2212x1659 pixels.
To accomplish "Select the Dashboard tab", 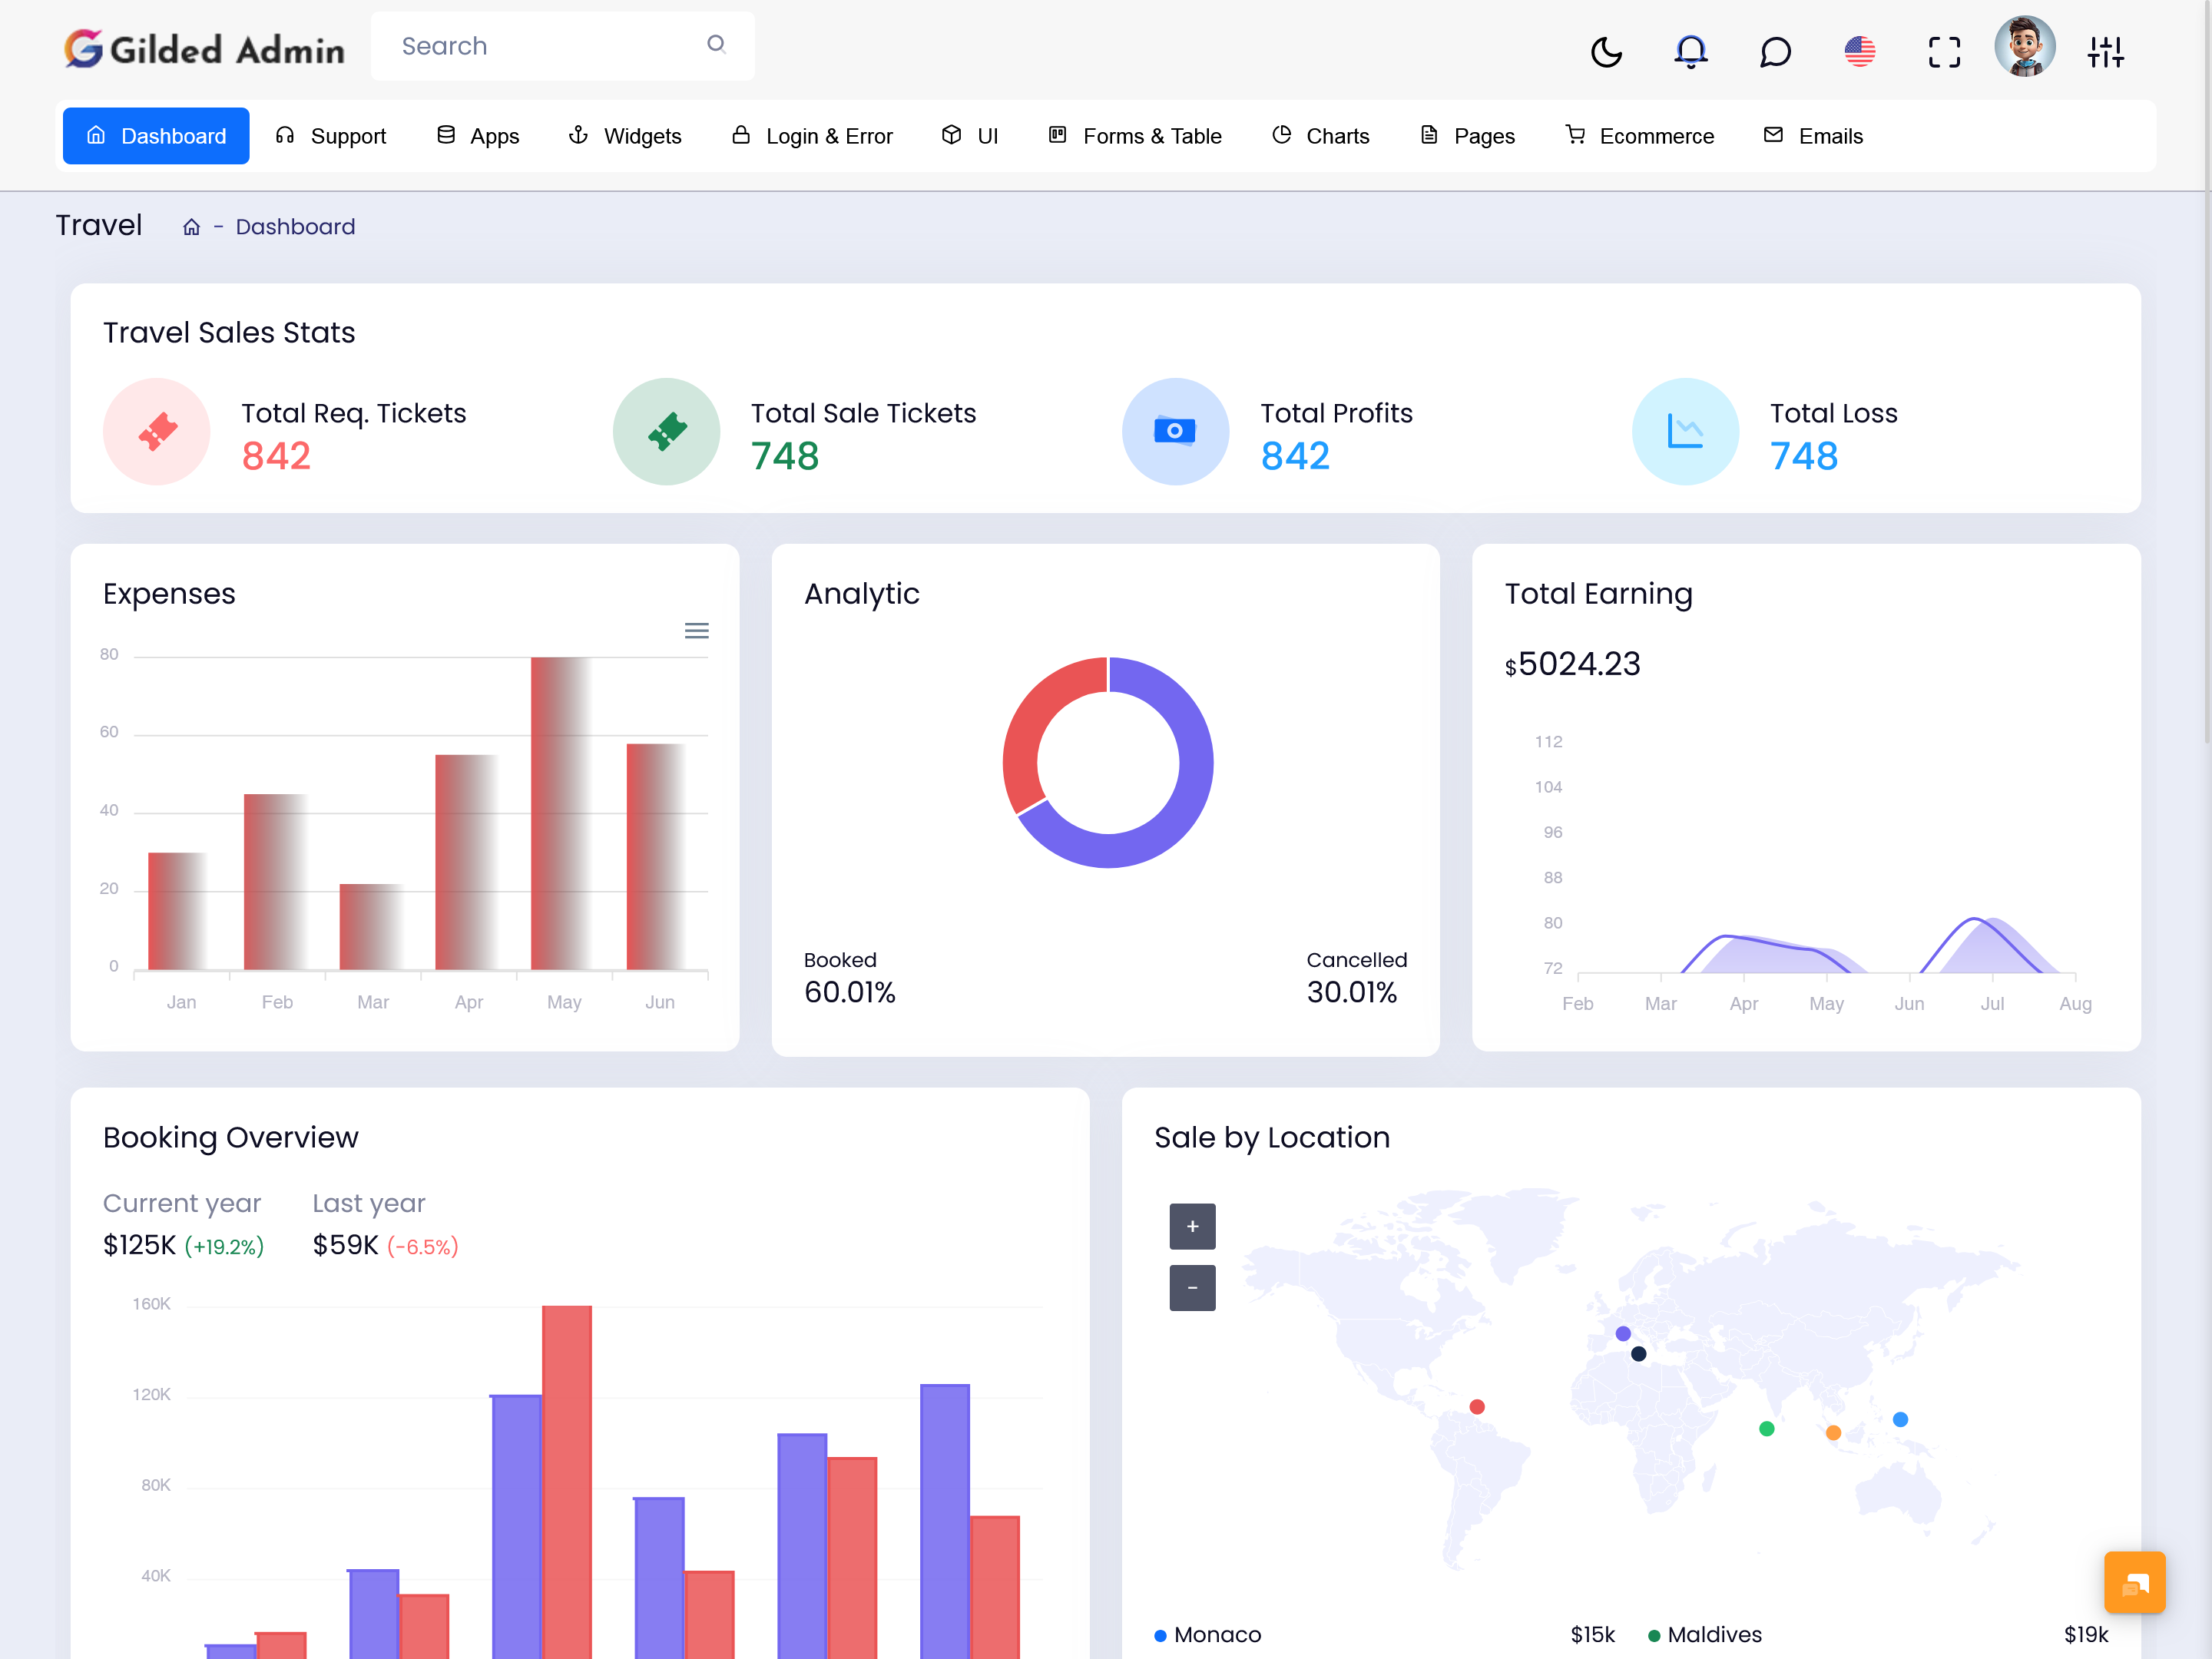I will click(157, 136).
